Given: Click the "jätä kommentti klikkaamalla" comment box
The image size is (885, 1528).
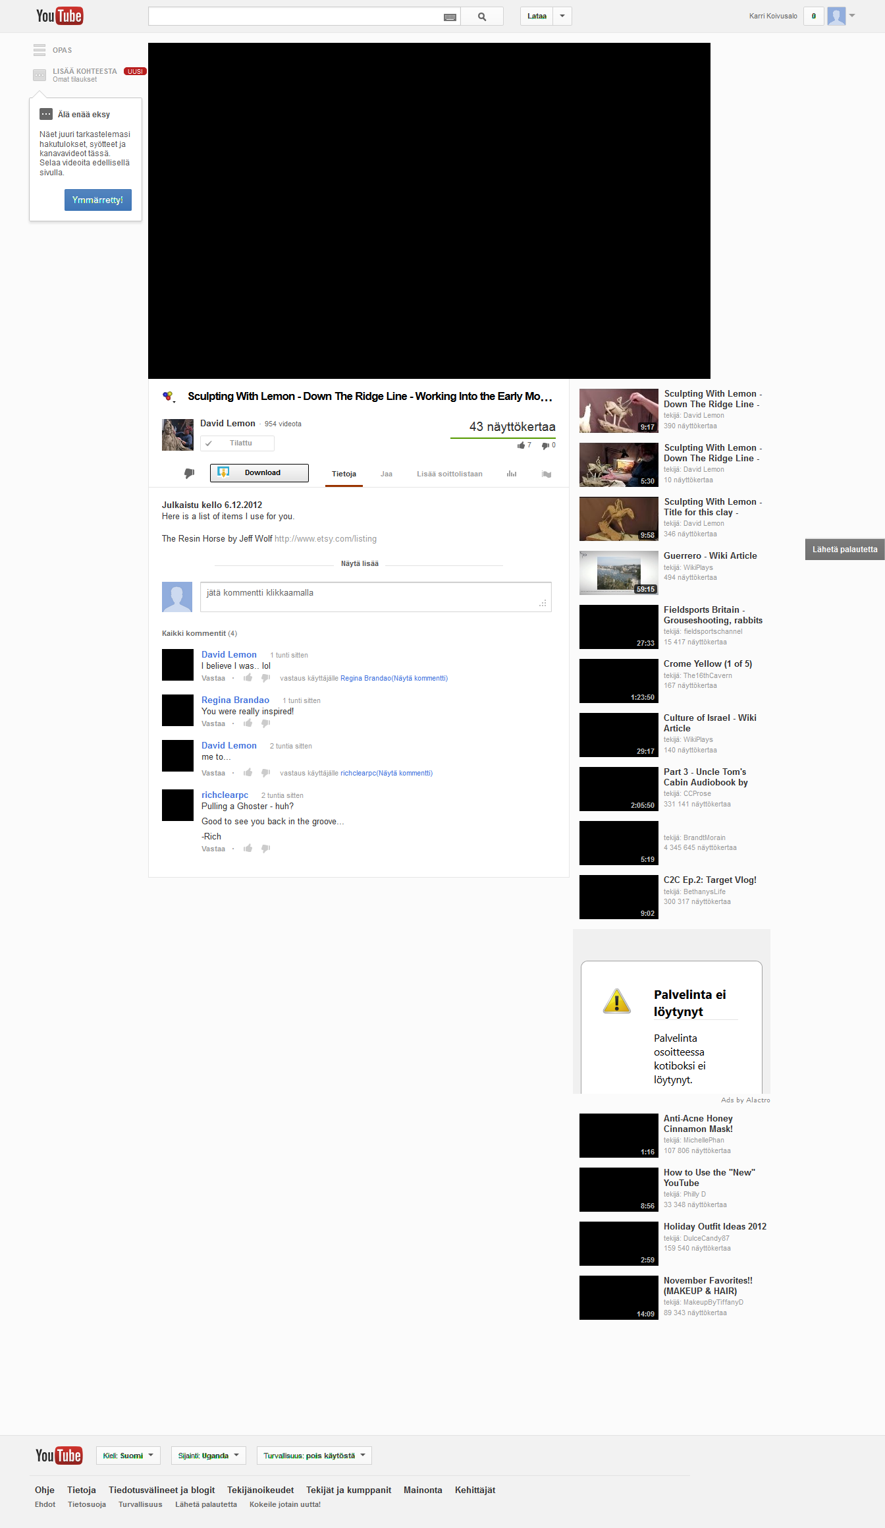Looking at the screenshot, I should (376, 597).
